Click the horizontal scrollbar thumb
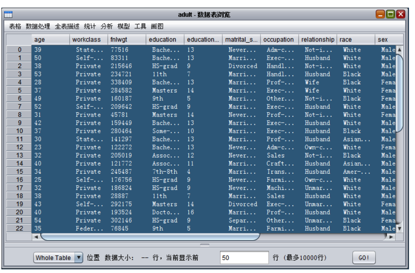The image size is (415, 273). pyautogui.click(x=150, y=237)
